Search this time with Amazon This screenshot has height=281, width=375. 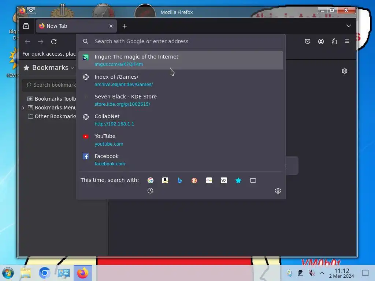click(165, 180)
